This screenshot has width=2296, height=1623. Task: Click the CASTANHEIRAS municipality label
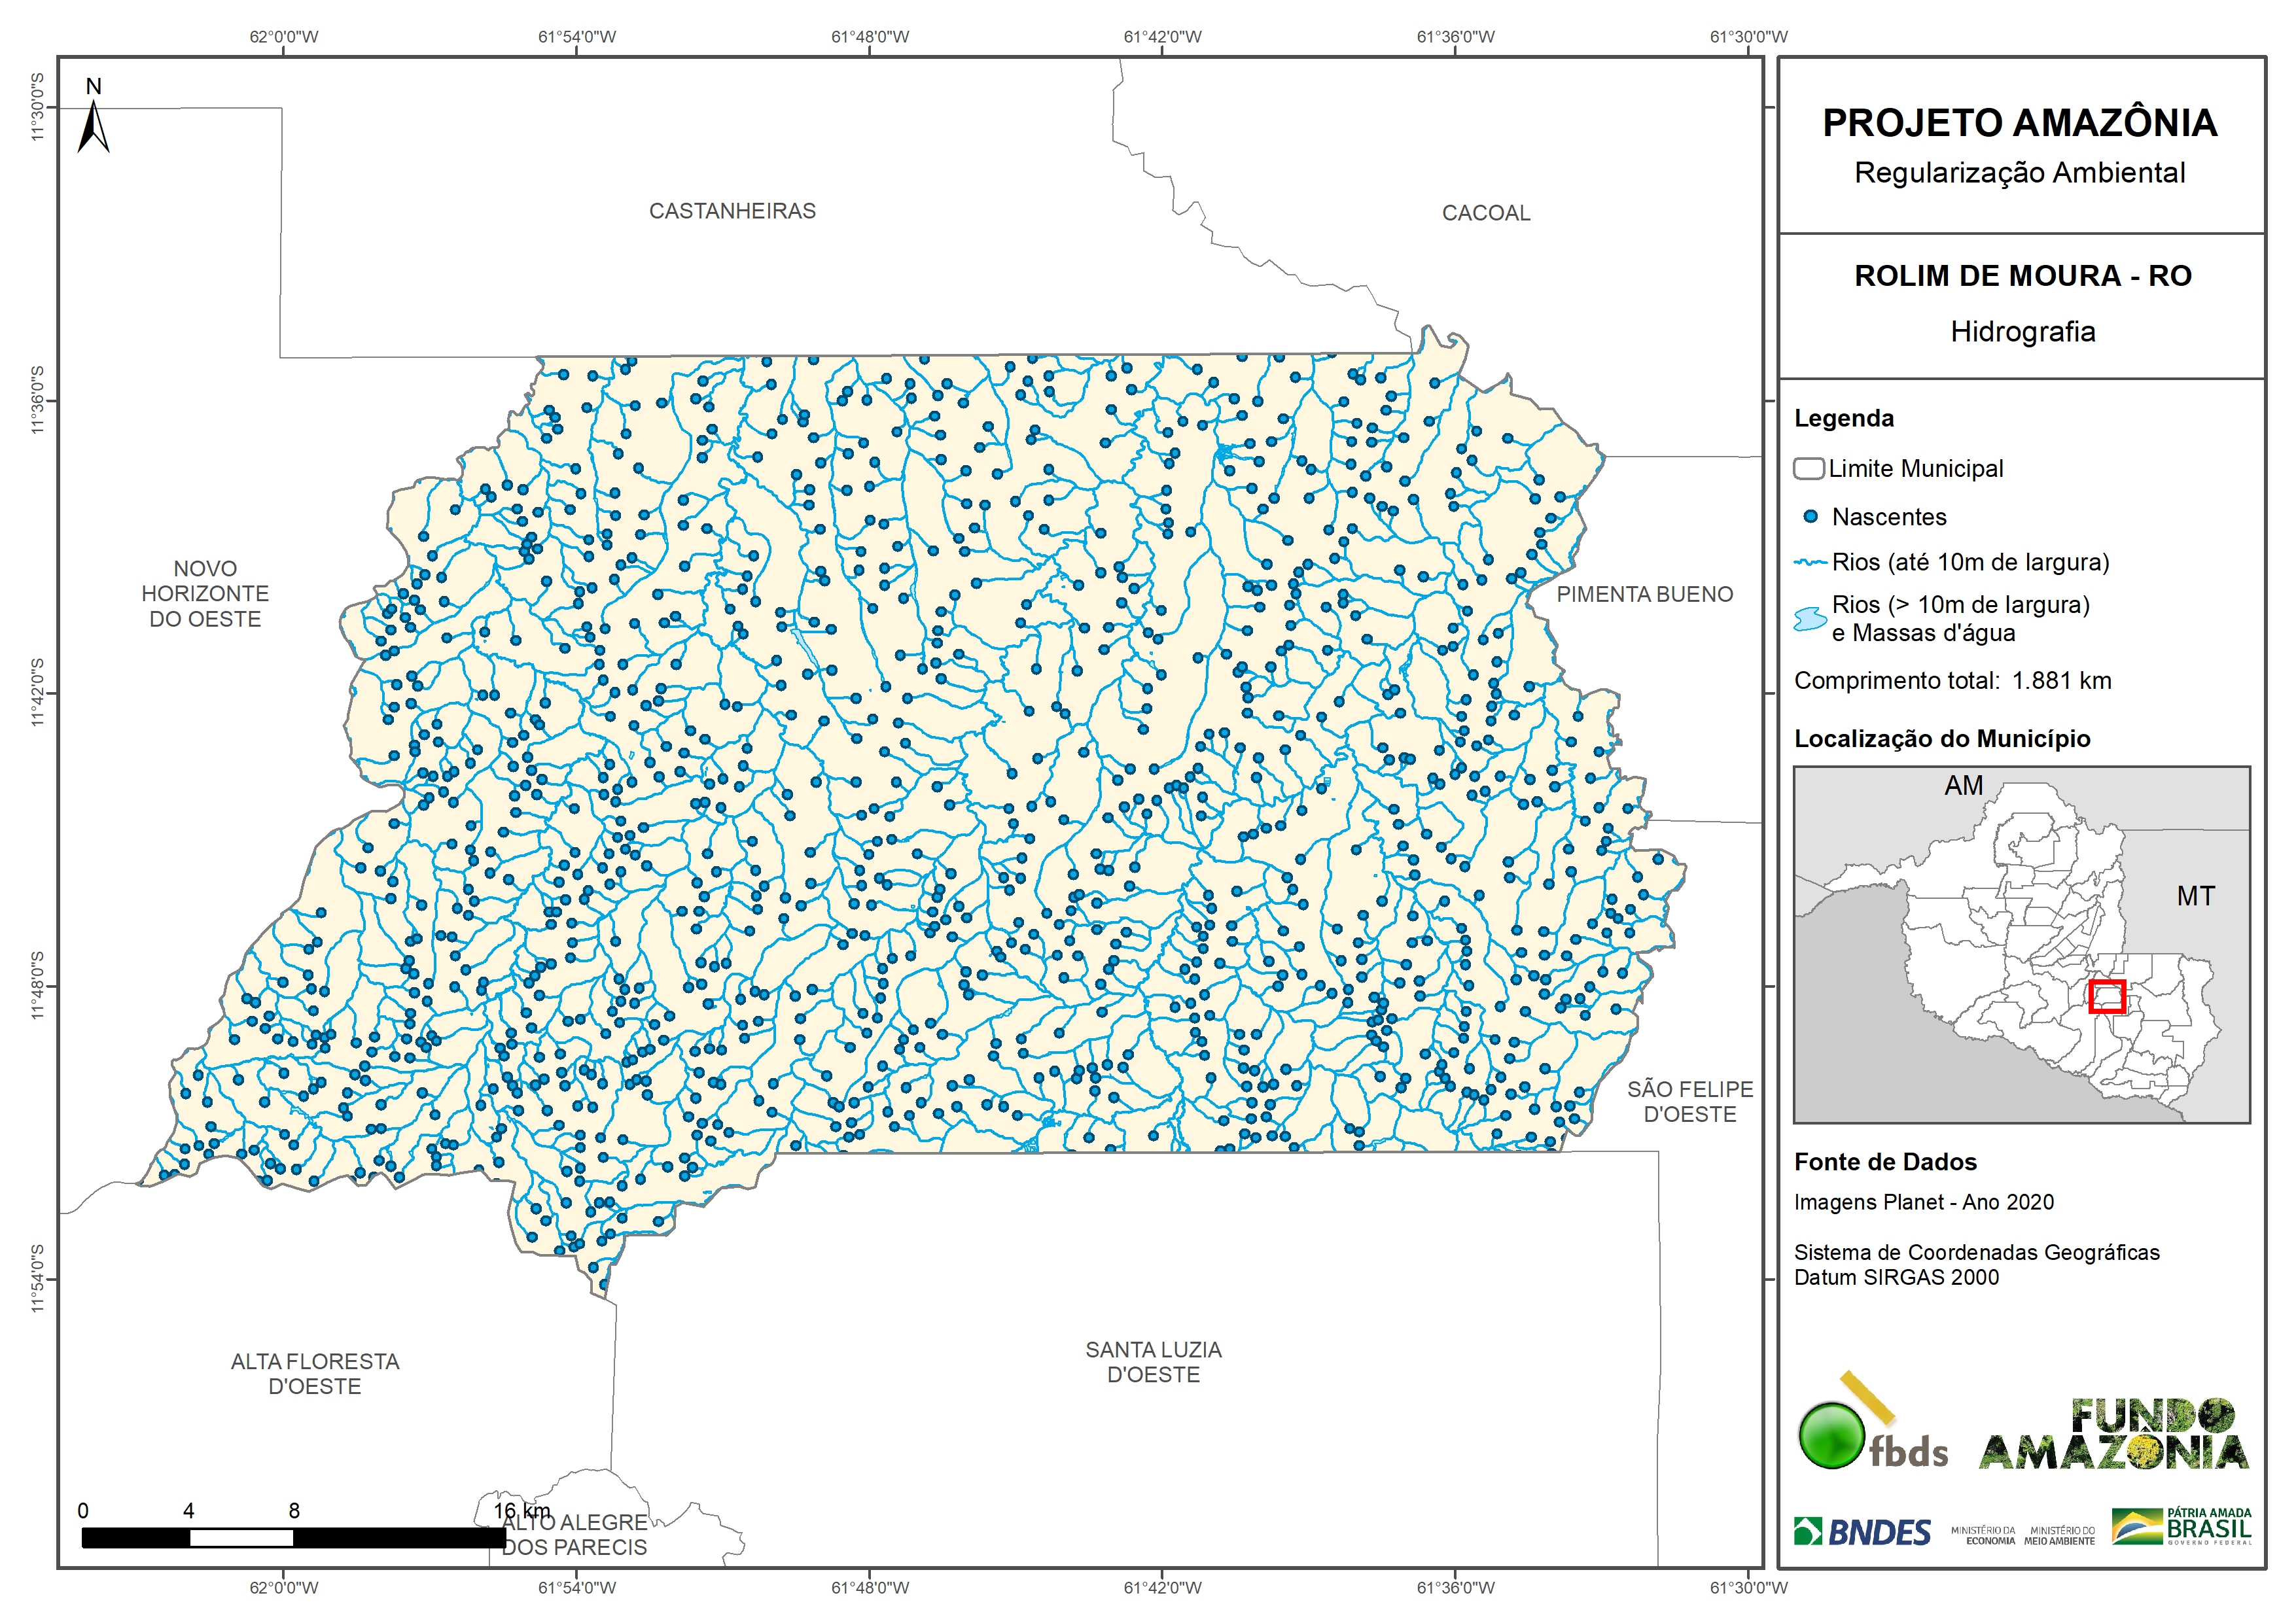click(732, 211)
